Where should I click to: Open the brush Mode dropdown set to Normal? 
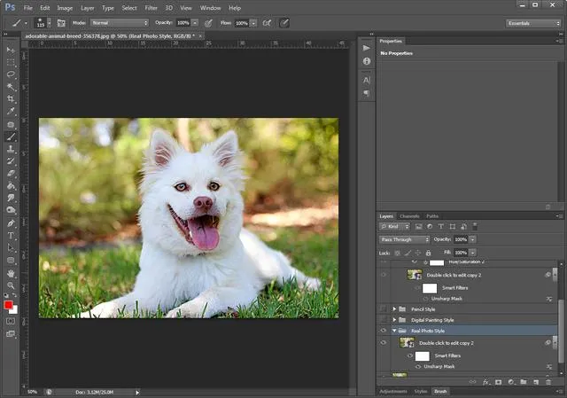pyautogui.click(x=120, y=23)
